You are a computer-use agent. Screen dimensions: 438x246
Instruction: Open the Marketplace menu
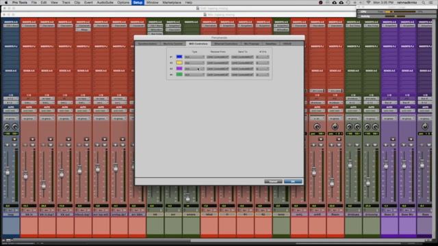[172, 3]
